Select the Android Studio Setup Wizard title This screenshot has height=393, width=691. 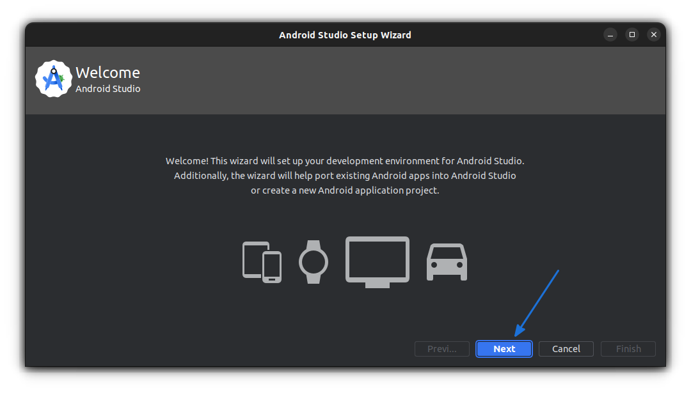click(345, 35)
